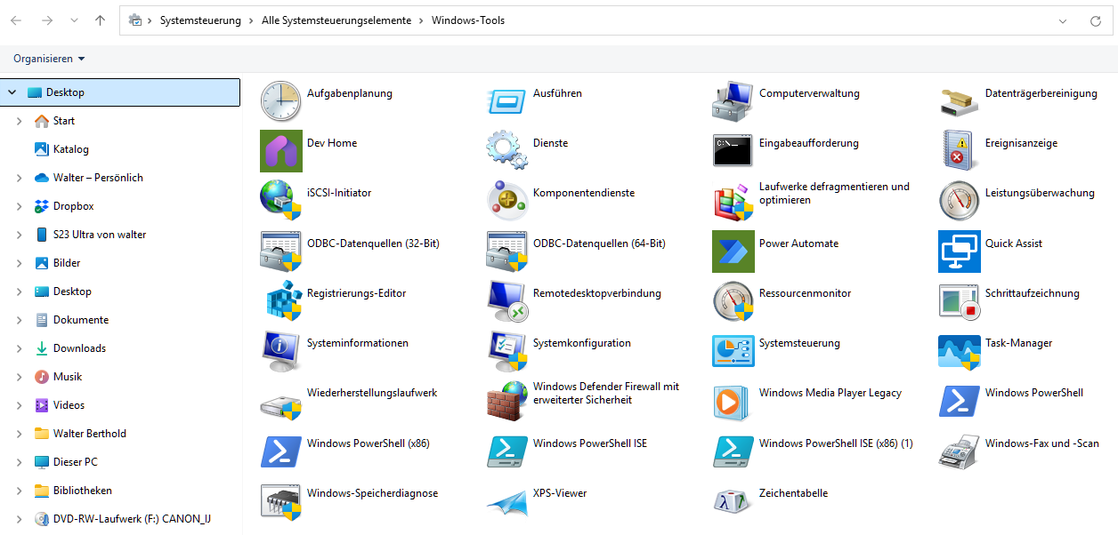Select the Komponentendienste icon
Screen dimensions: 1118x535
(x=507, y=201)
